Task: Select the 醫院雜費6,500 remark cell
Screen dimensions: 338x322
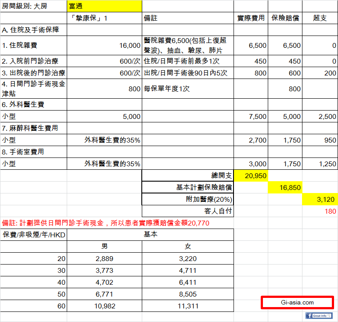Action: point(188,46)
